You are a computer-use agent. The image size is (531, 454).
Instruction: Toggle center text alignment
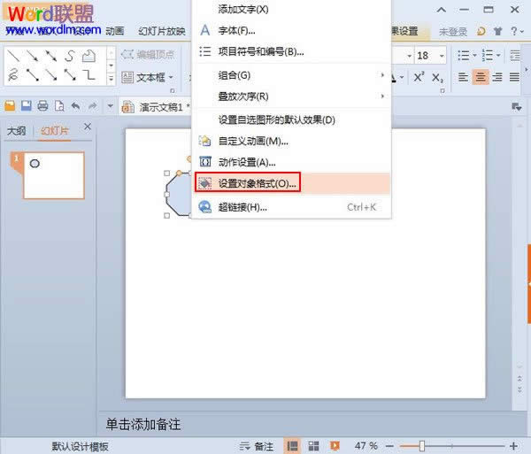[482, 78]
